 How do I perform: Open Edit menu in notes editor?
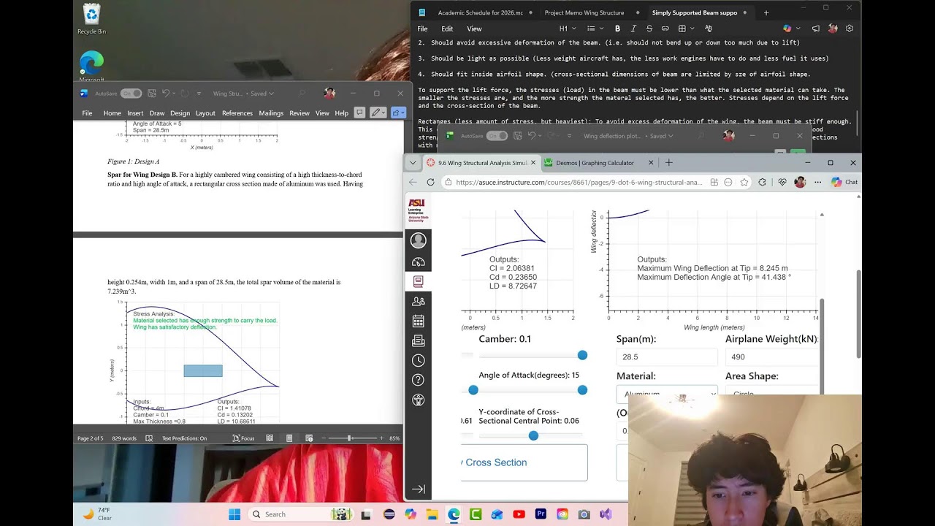point(447,28)
